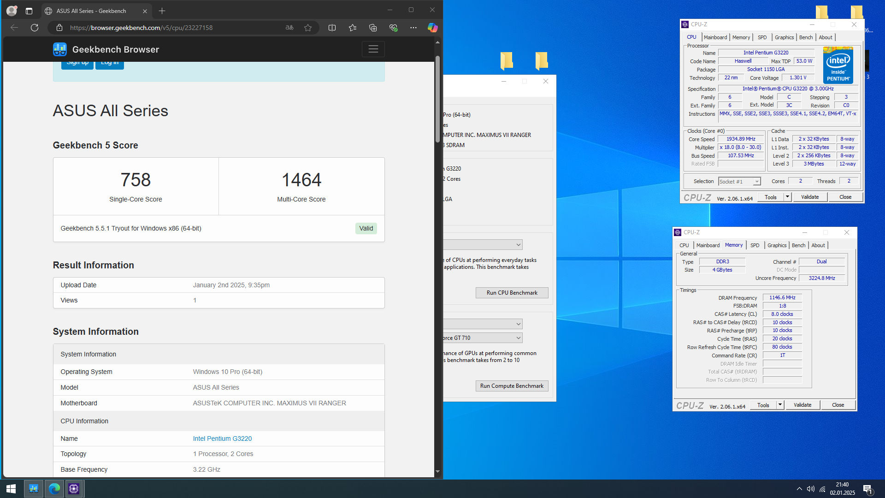Open SPD tab in bottom CPU-Z window

(755, 245)
